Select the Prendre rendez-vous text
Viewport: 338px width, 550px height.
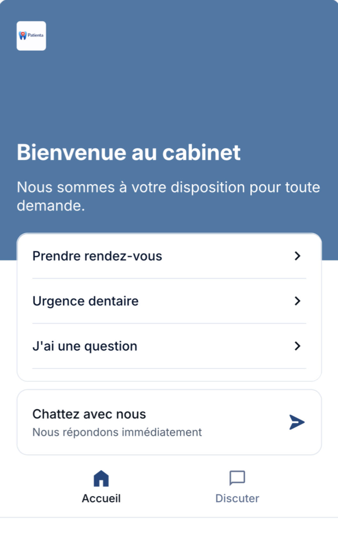97,256
